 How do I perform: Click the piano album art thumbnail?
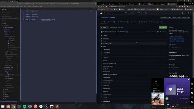tap(158, 99)
